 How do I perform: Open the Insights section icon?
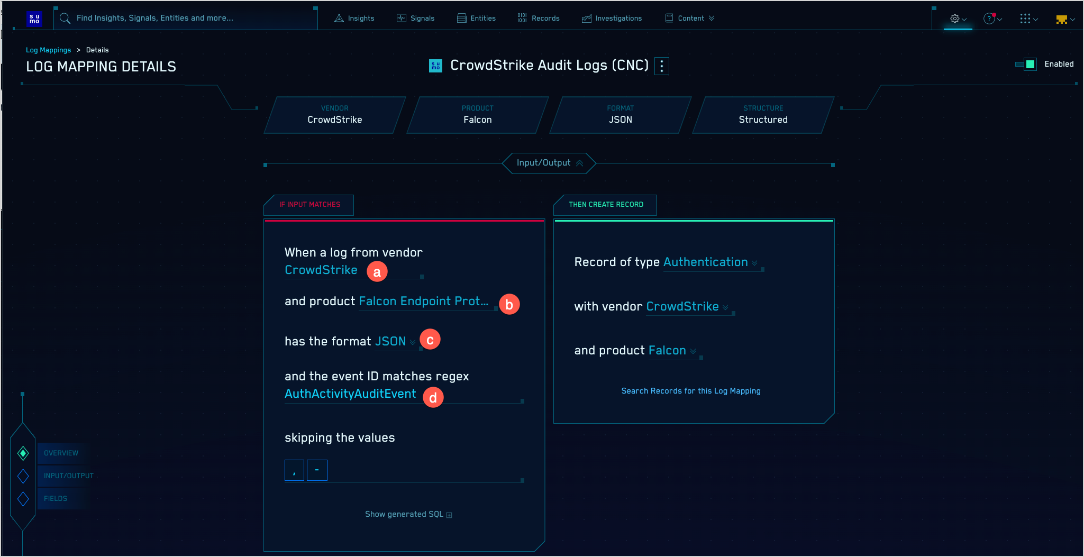(339, 18)
